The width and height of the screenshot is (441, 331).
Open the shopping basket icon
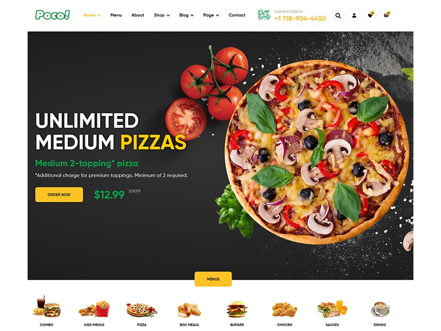[386, 15]
